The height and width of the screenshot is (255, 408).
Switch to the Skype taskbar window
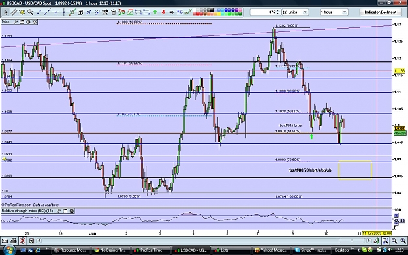pos(311,250)
